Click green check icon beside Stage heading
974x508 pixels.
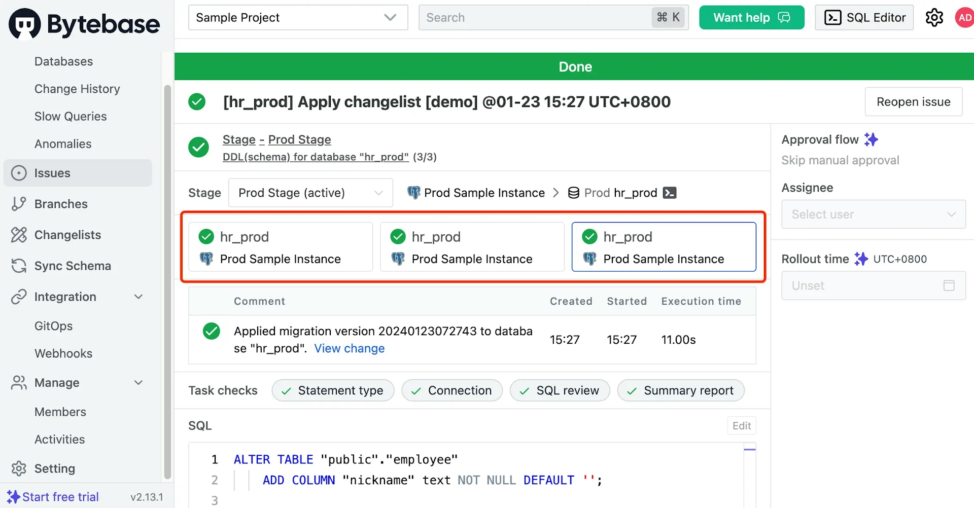pyautogui.click(x=198, y=148)
